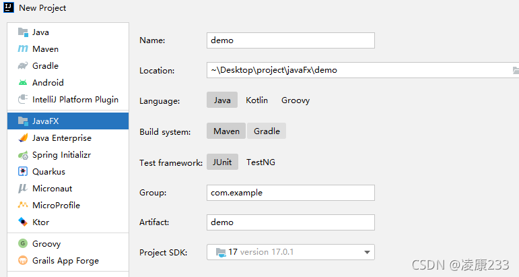Viewport: 519px width, 277px height.
Task: Click the Spring Initializr leaf icon
Action: pos(23,155)
